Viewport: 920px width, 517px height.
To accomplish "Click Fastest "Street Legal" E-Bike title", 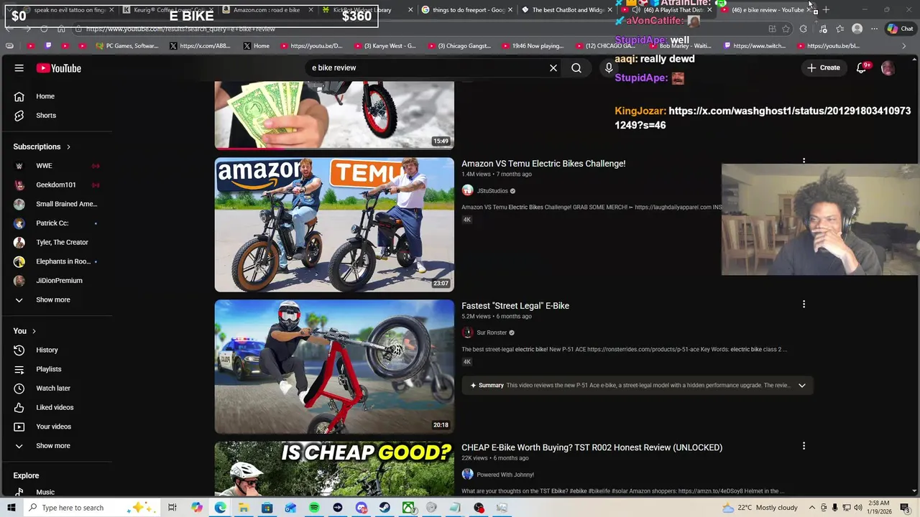I will 515,306.
